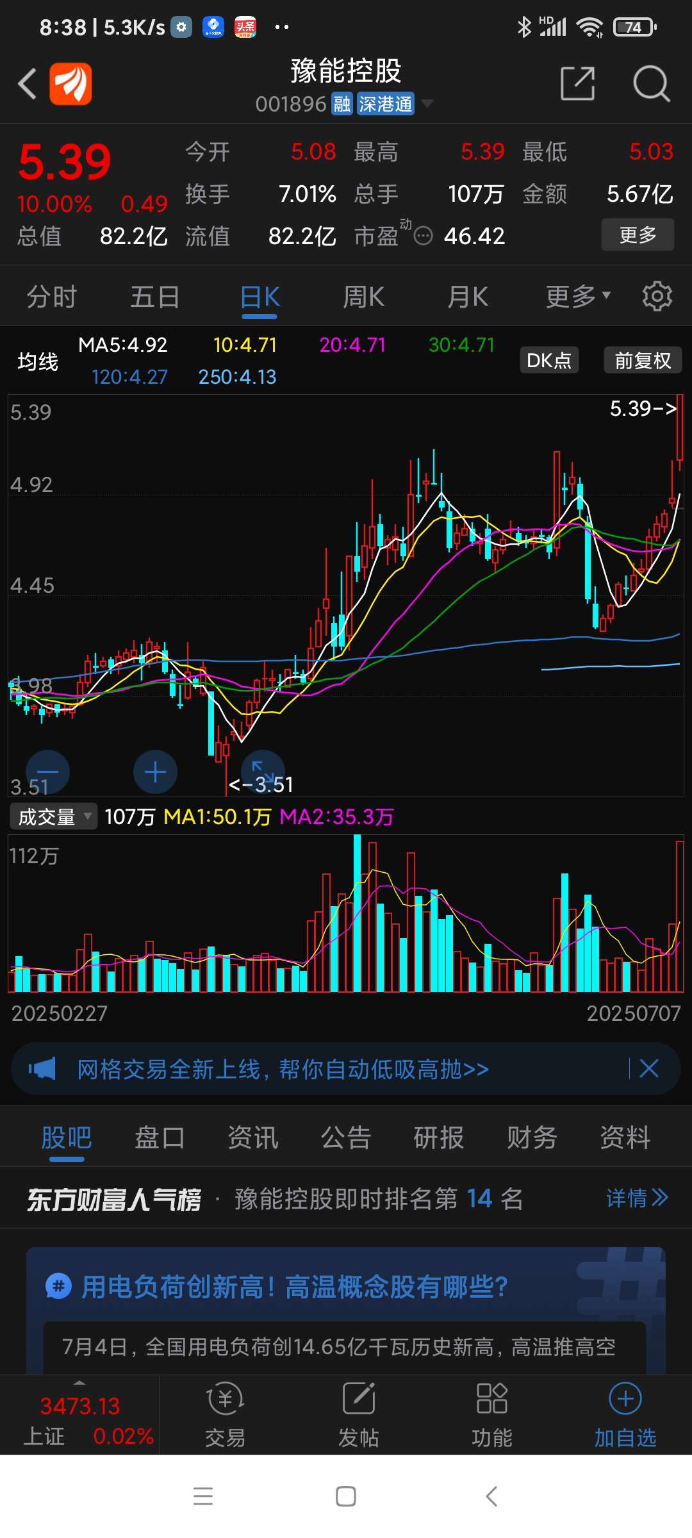Image resolution: width=692 pixels, height=1538 pixels.
Task: Tap the megaphone announcement icon
Action: click(42, 1068)
